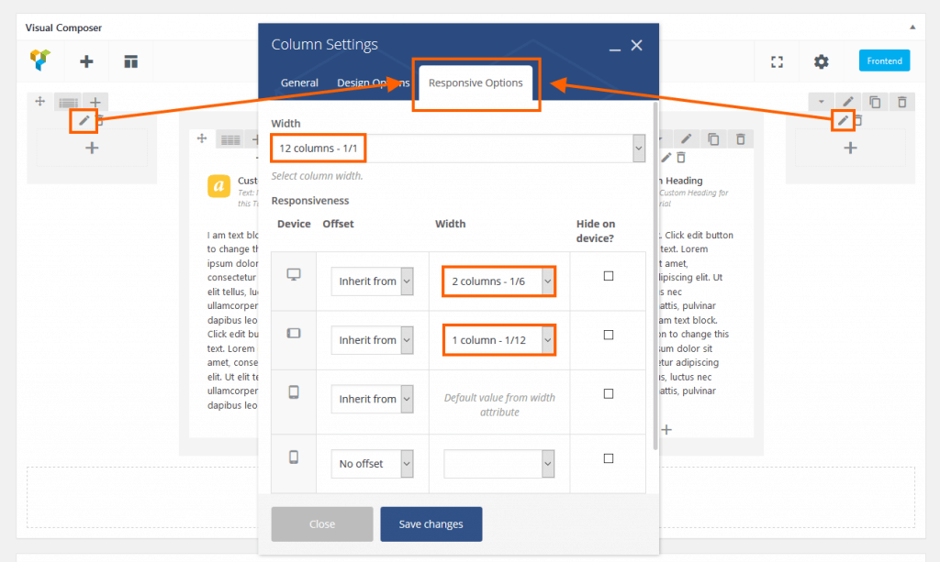
Task: Click the tablet landscape device icon
Action: tap(294, 333)
